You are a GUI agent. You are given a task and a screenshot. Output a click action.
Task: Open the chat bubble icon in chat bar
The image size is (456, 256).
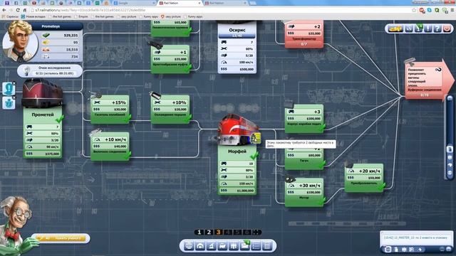click(x=388, y=250)
